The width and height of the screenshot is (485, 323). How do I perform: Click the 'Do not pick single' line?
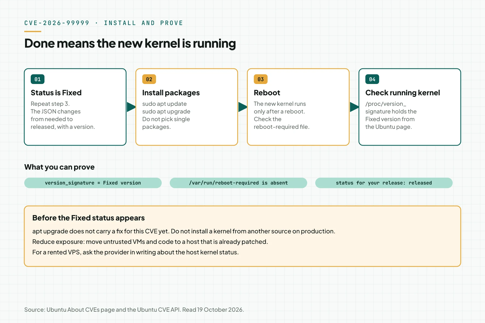166,119
